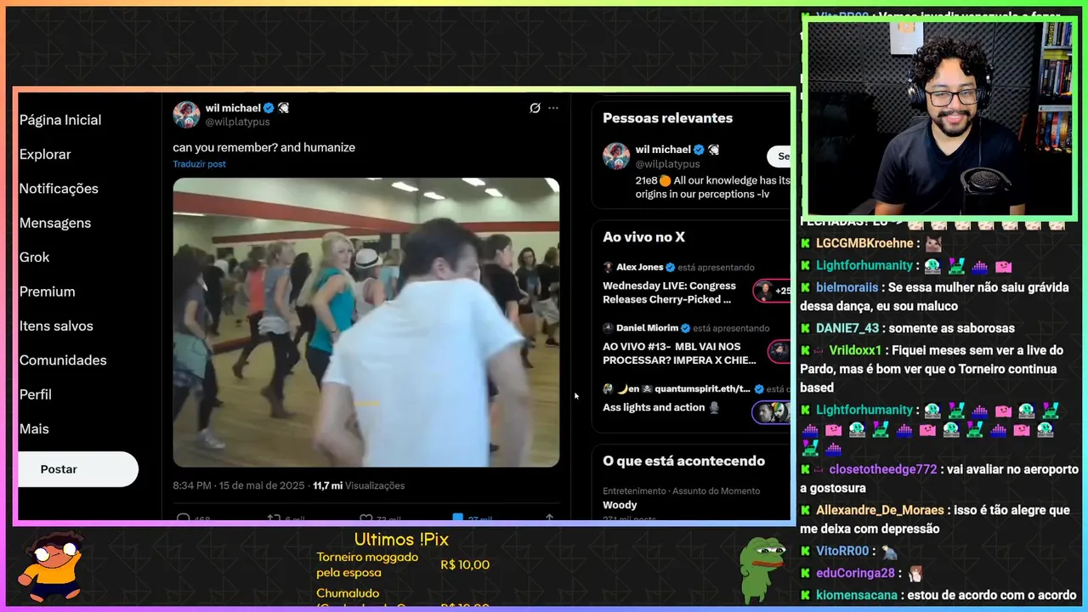The image size is (1088, 612).
Task: Click eduCoringa28 username in chat
Action: (856, 573)
